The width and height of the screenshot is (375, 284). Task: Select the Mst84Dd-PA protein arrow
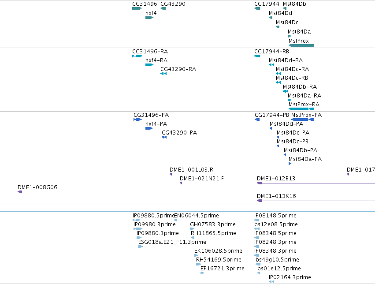coord(271,128)
